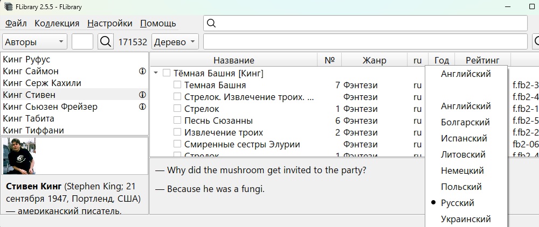
Task: Open the Настройки menu
Action: [109, 23]
